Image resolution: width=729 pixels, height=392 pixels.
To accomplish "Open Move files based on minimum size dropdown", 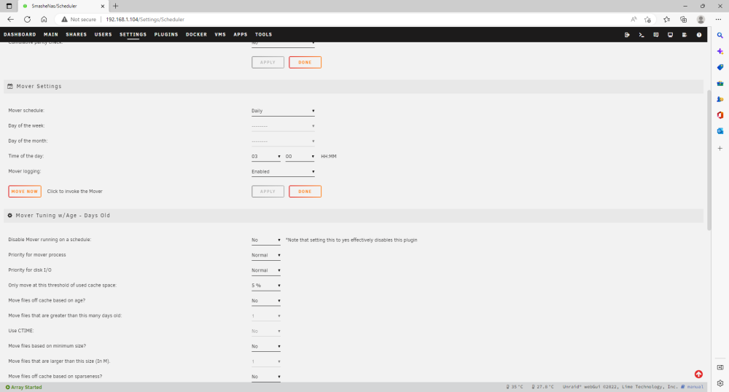I will pyautogui.click(x=266, y=347).
